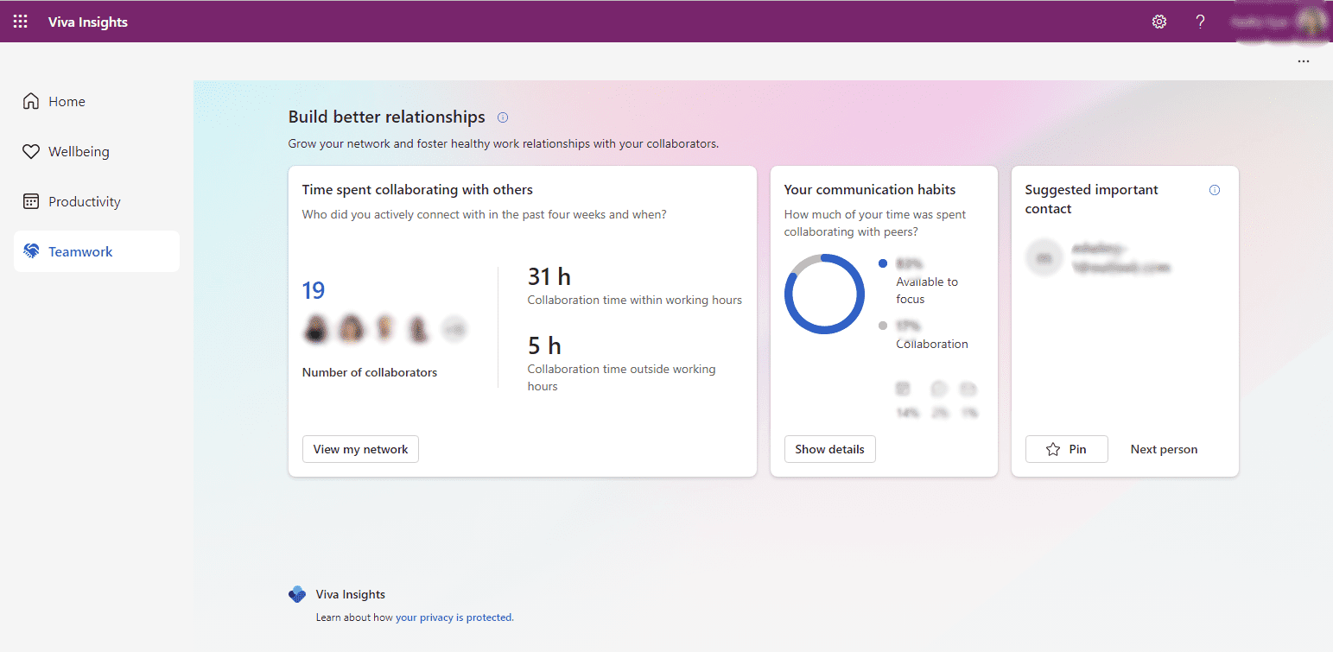Image resolution: width=1333 pixels, height=652 pixels.
Task: Click the blurred suggested contact email text
Action: [x=1120, y=257]
